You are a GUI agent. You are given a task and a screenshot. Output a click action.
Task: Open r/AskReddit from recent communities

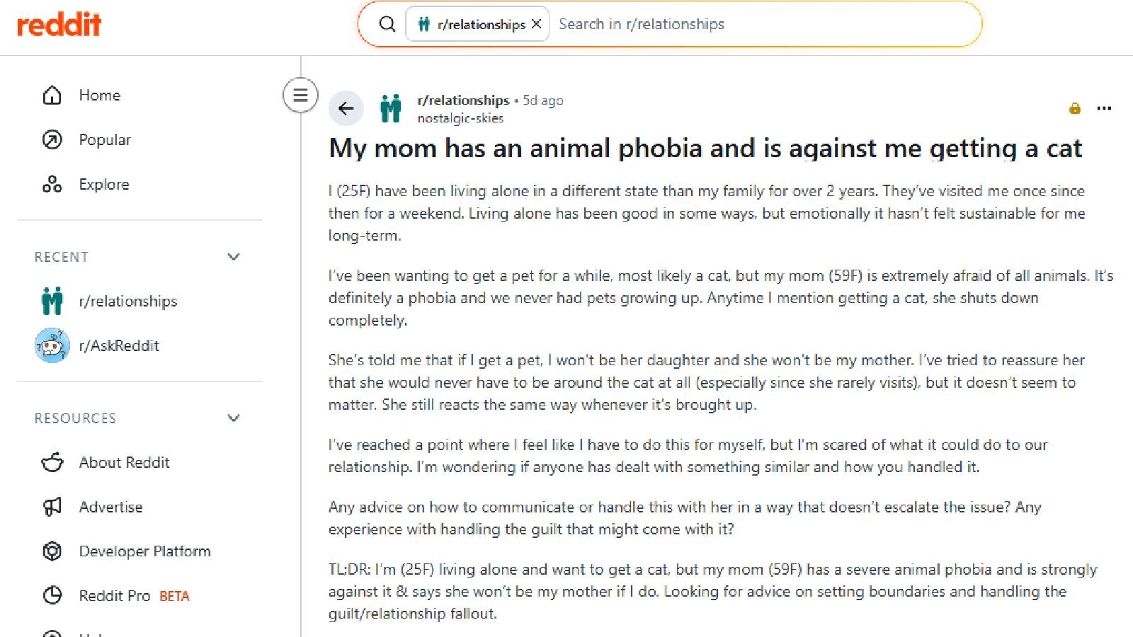click(119, 346)
